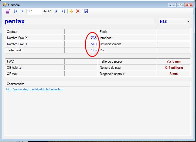
Task: Open the sbig.com online.htm link
Action: pyautogui.click(x=35, y=89)
